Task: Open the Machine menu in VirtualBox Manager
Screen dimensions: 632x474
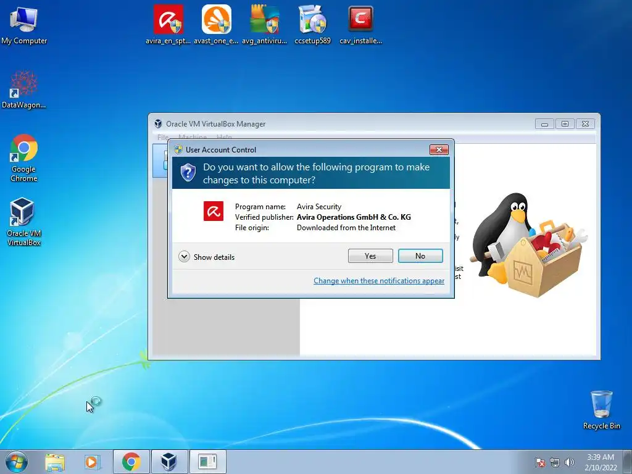Action: click(193, 138)
